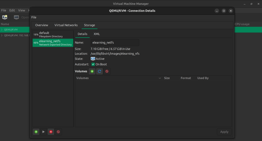262x141 pixels.
Task: Click the new virtual machine toolbar icon
Action: 5,17
